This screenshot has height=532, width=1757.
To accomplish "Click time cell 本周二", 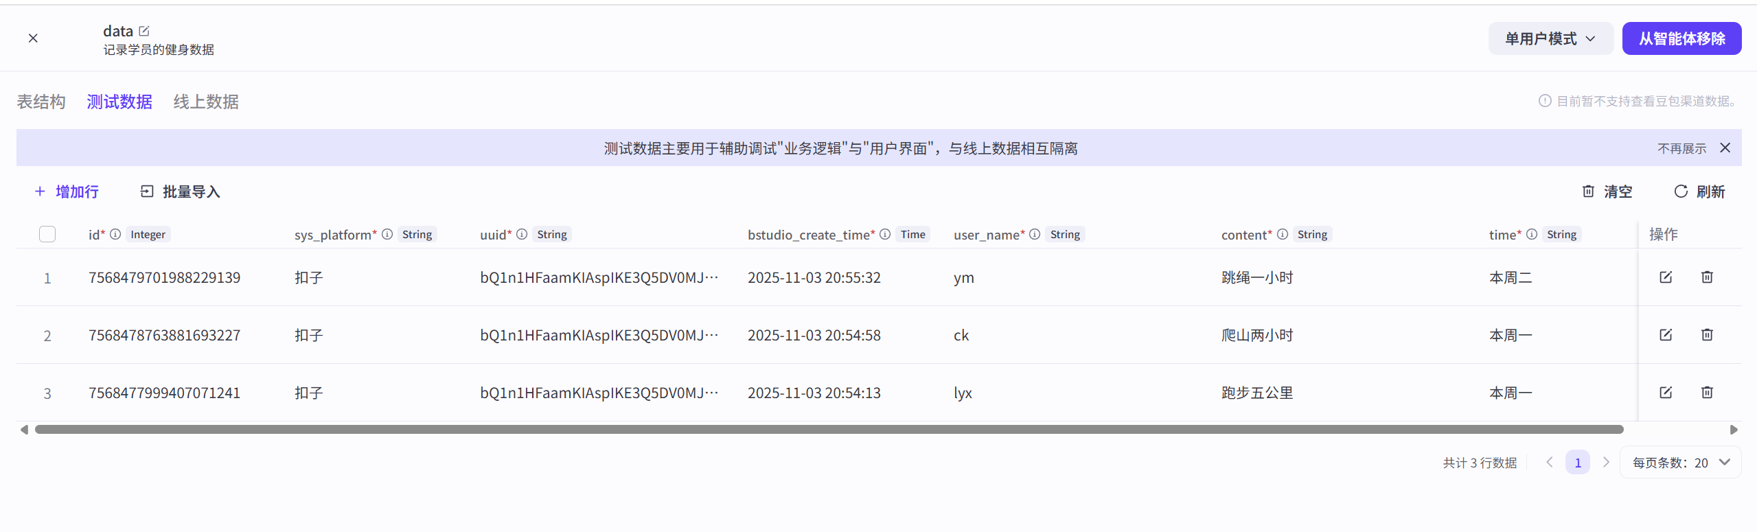I will (x=1511, y=277).
